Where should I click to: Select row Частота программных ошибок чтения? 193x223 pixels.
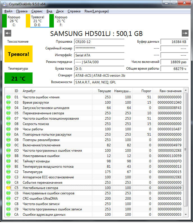(94, 150)
